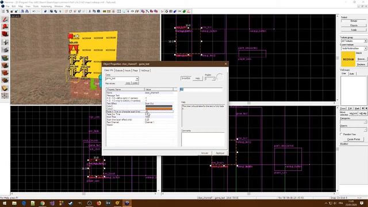Open the Toggle Texture Application tool
The width and height of the screenshot is (368, 207).
(x=5, y=57)
